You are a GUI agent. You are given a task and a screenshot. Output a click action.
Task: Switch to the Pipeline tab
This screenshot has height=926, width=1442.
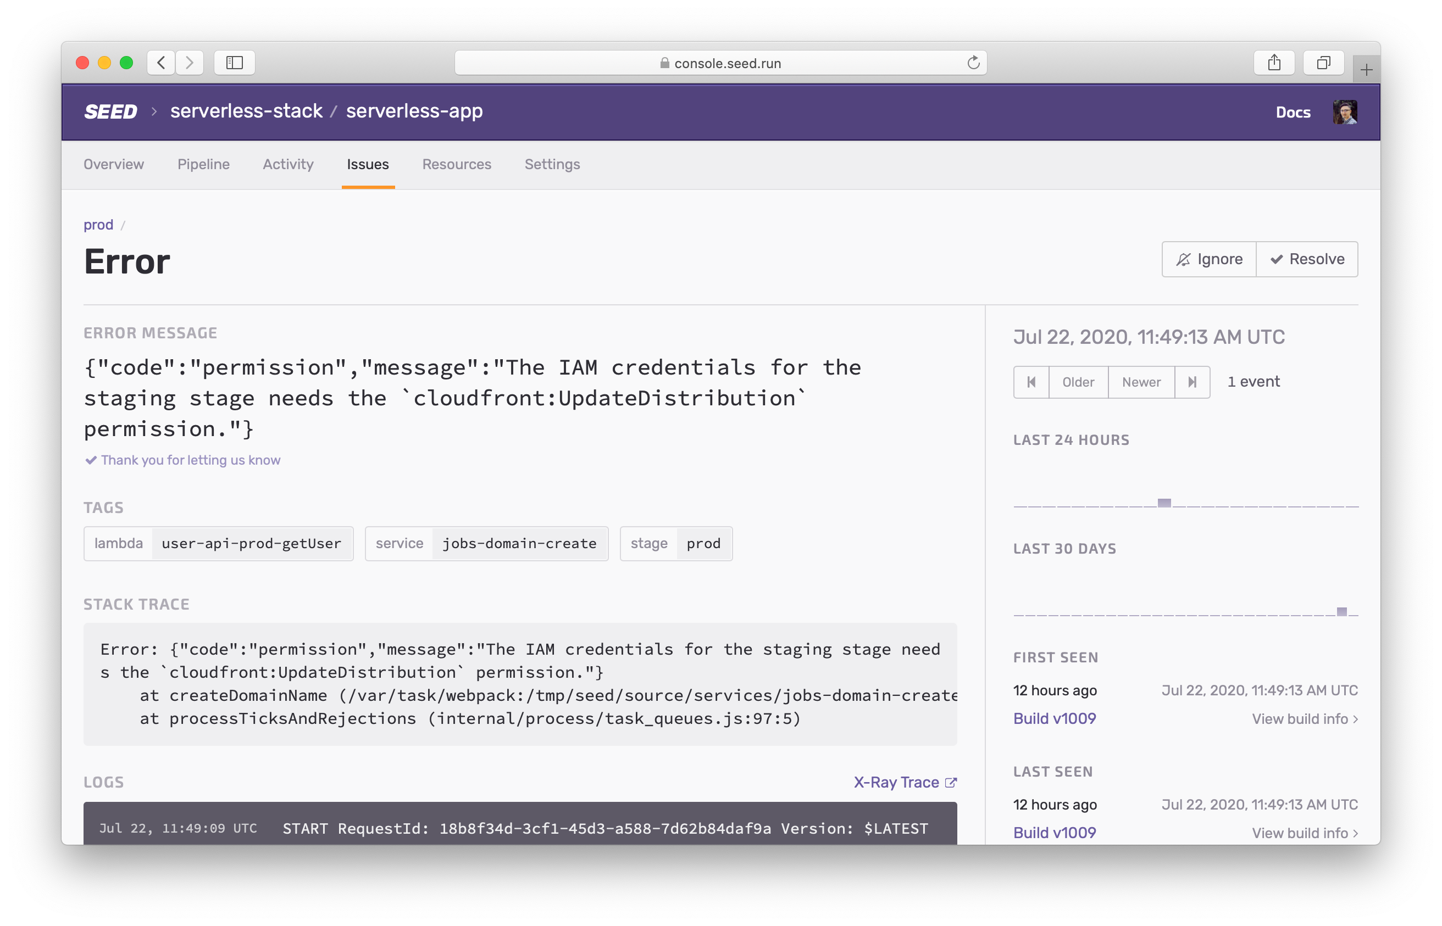pyautogui.click(x=203, y=164)
